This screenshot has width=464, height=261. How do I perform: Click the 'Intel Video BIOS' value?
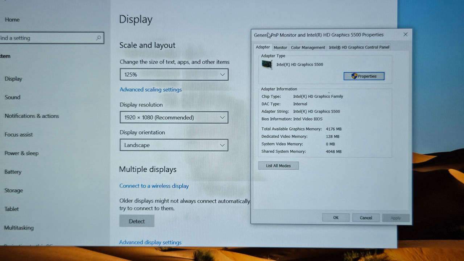tap(308, 119)
